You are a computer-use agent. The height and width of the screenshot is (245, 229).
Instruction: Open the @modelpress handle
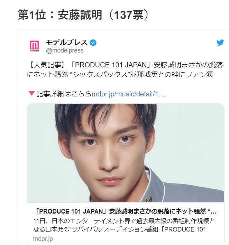(65, 51)
